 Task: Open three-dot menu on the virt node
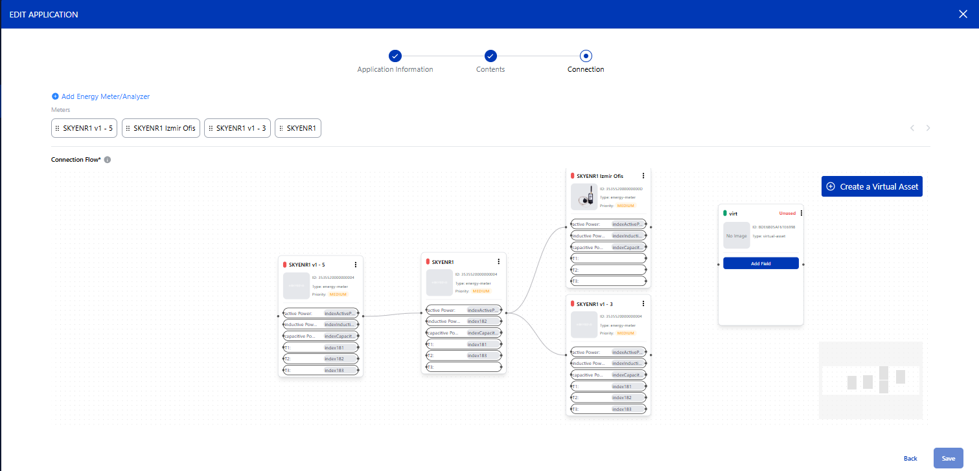tap(801, 213)
